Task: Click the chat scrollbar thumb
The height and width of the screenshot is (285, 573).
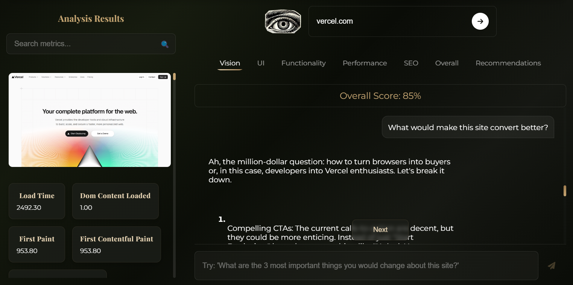Action: click(x=565, y=191)
